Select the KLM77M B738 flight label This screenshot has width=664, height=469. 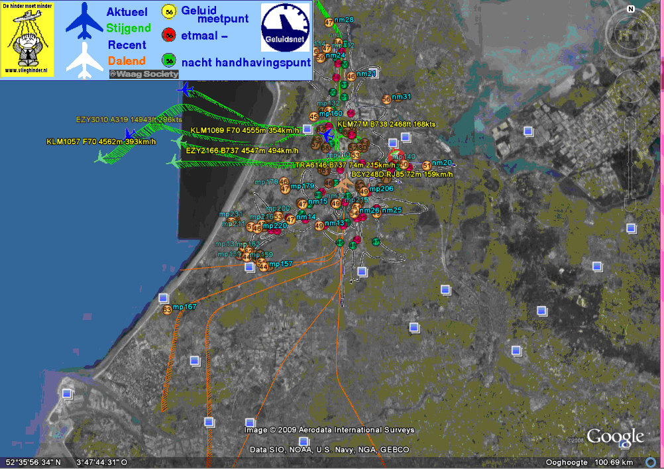click(x=386, y=125)
